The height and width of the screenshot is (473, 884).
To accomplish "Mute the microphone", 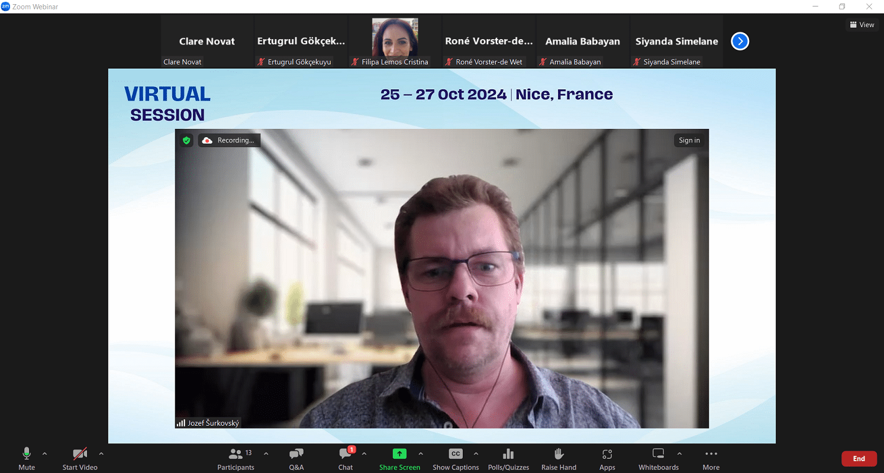I will coord(27,459).
